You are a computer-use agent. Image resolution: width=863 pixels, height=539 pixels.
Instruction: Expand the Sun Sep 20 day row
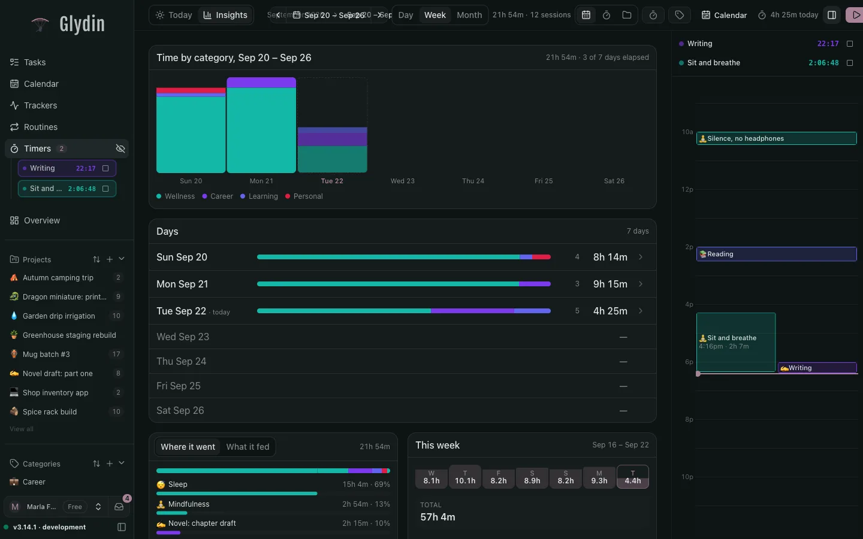pyautogui.click(x=403, y=257)
